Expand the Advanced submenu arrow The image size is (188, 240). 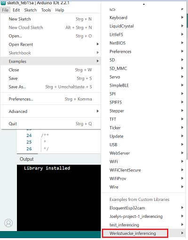click(x=98, y=111)
